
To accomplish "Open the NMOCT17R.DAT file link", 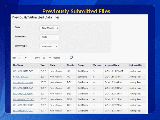I will tap(21, 77).
